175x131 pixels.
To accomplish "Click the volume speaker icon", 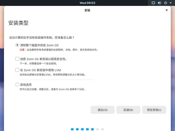I will (x=160, y=3).
